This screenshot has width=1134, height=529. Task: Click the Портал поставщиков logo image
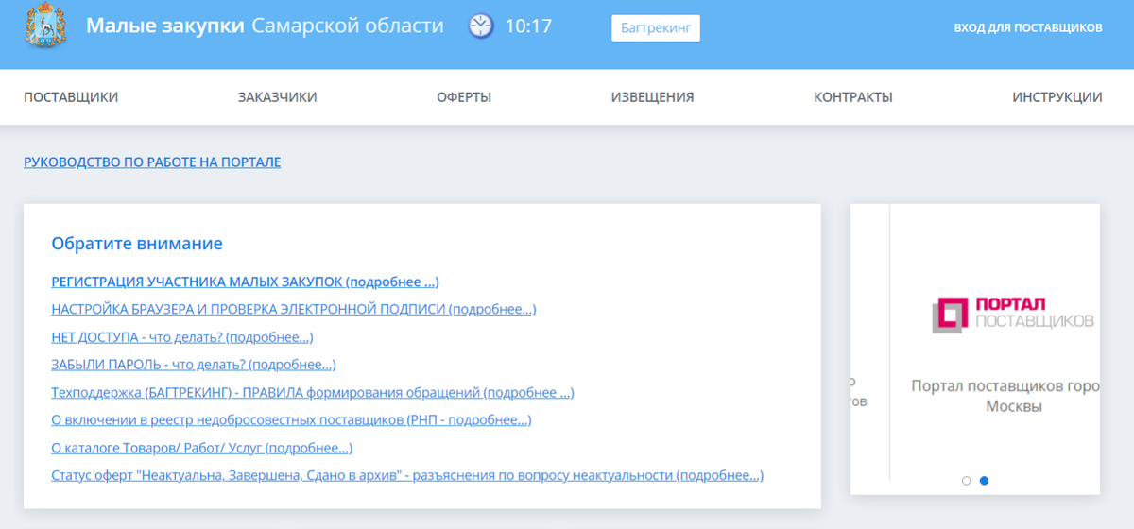pos(1013,315)
